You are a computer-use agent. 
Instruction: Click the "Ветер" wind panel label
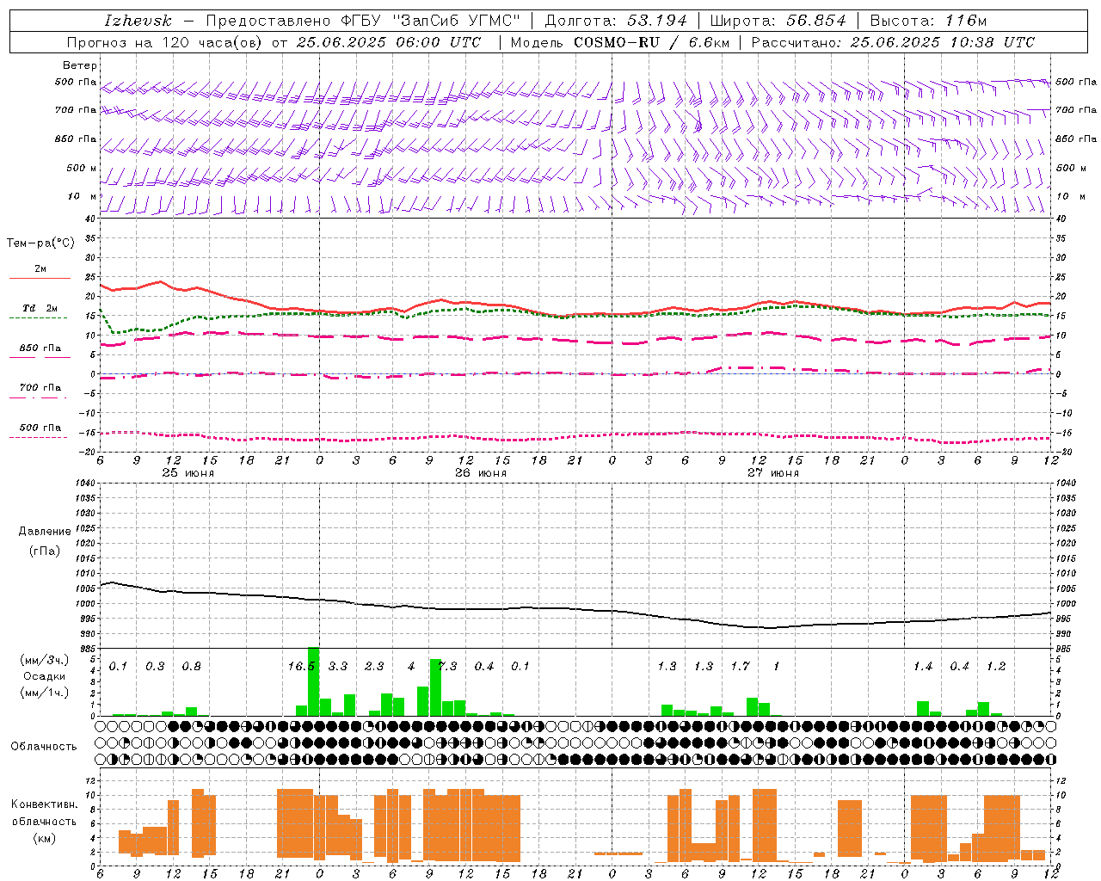[80, 65]
